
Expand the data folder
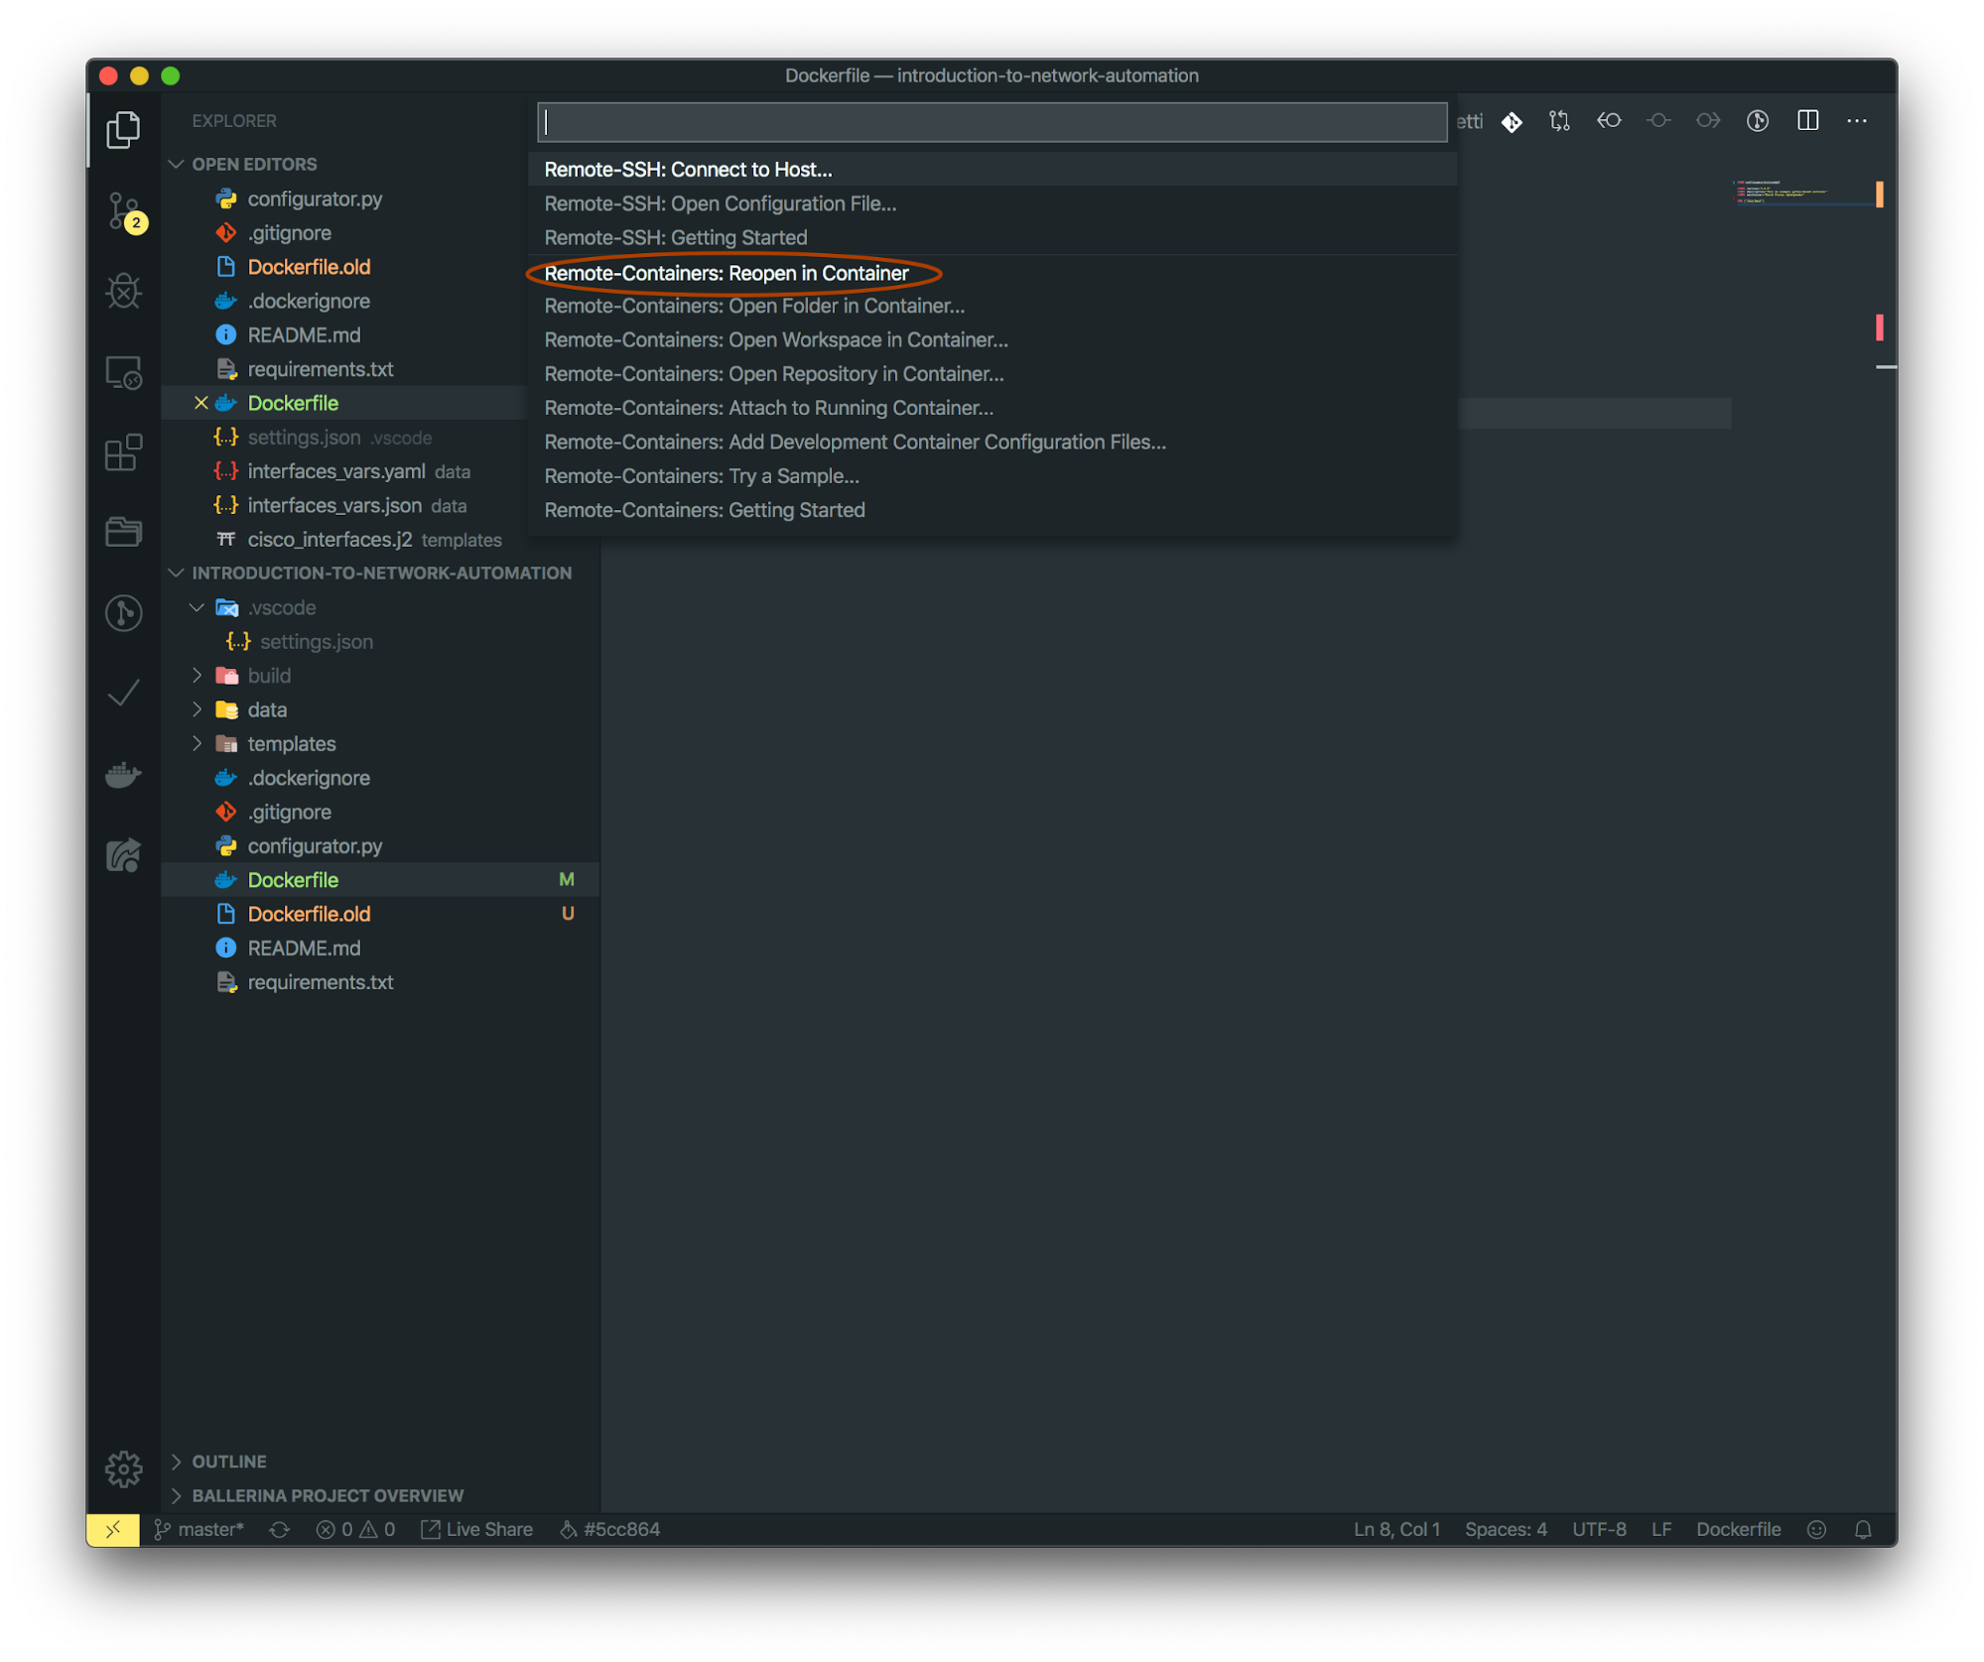pyautogui.click(x=197, y=709)
